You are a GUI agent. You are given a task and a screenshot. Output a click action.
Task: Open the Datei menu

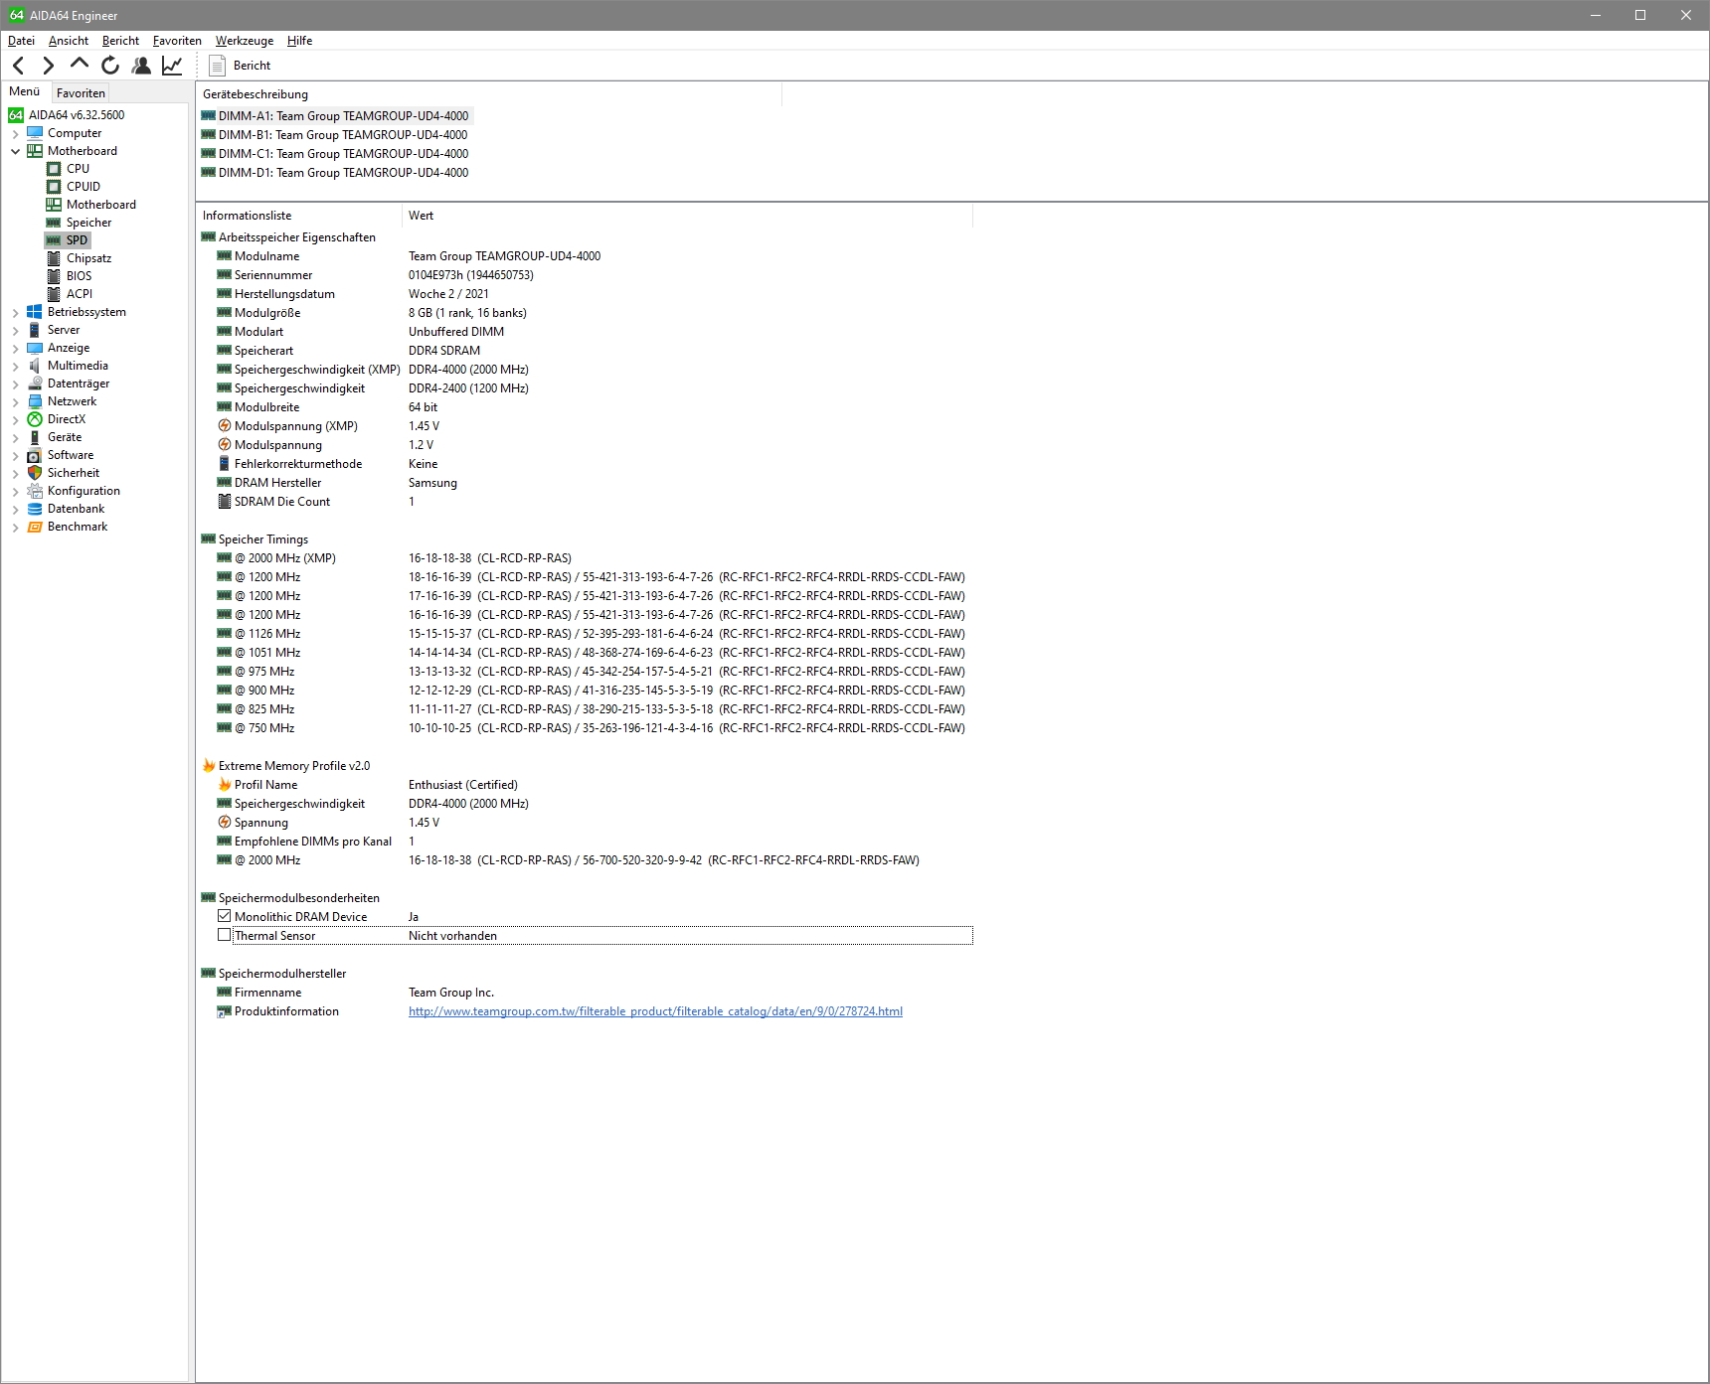point(21,41)
